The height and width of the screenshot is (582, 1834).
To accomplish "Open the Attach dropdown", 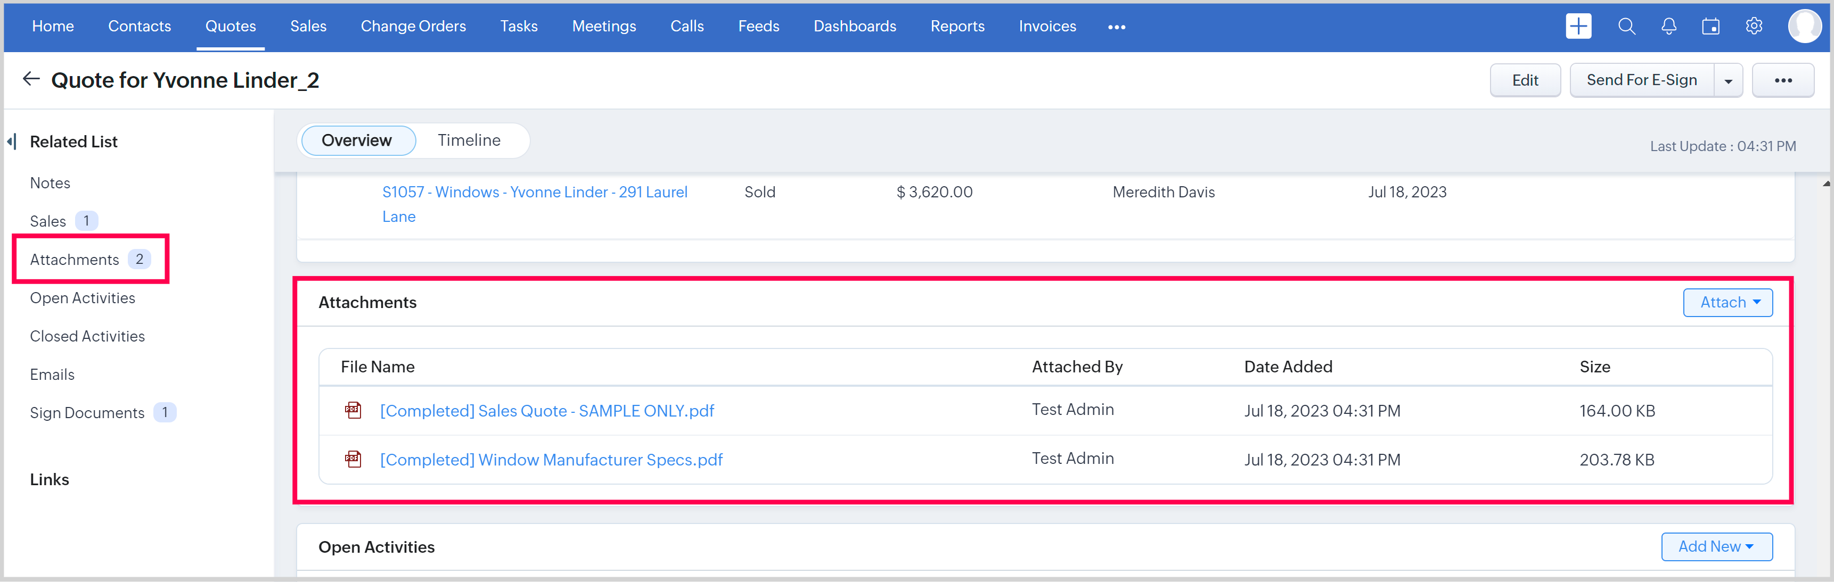I will [1727, 302].
